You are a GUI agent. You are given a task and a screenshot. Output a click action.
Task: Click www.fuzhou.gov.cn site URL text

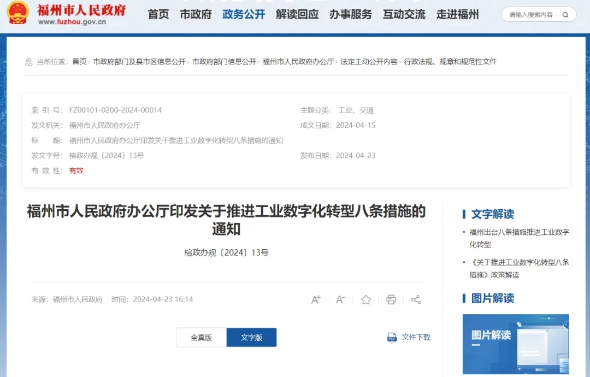click(72, 22)
